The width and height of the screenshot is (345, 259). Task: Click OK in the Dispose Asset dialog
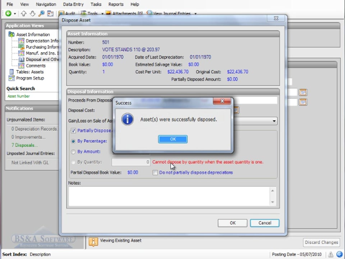[x=233, y=223]
